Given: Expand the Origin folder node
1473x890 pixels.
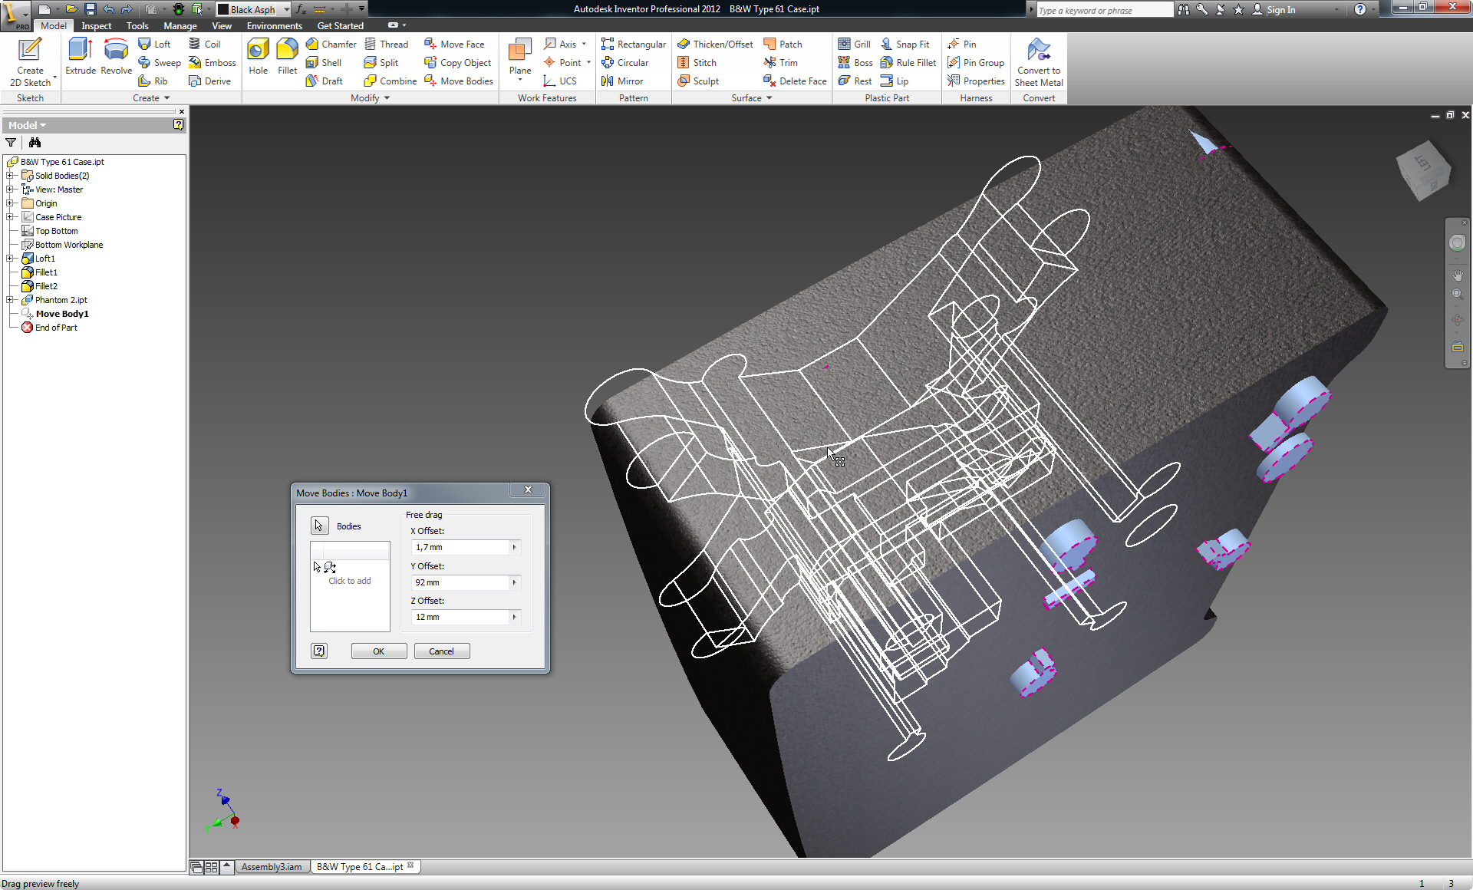Looking at the screenshot, I should [x=10, y=203].
